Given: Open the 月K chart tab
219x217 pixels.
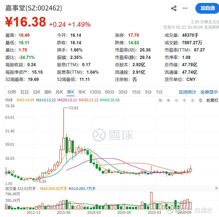Looking at the screenshot, I should click(x=59, y=92).
